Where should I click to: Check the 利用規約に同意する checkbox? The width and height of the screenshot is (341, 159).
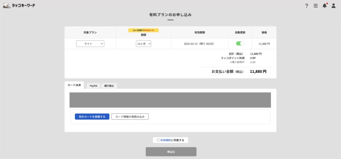158,140
